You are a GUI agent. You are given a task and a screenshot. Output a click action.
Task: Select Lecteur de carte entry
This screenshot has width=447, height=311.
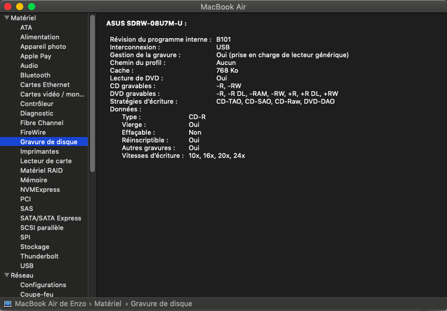tap(46, 161)
